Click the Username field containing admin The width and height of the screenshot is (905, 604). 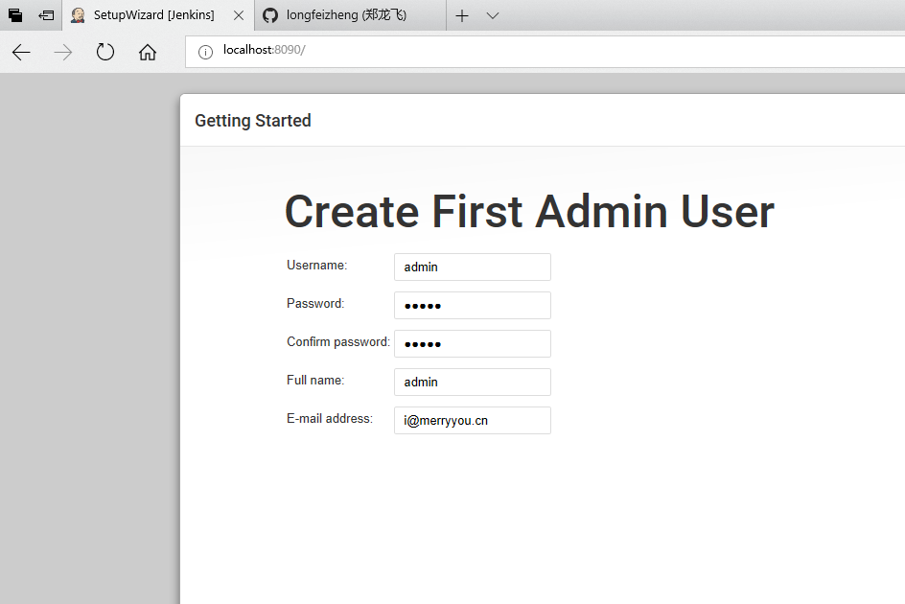(x=472, y=267)
